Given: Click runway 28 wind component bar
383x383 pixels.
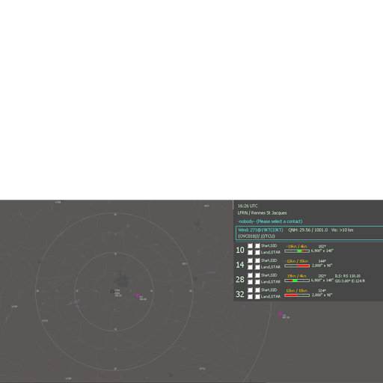Looking at the screenshot, I should pos(297,281).
